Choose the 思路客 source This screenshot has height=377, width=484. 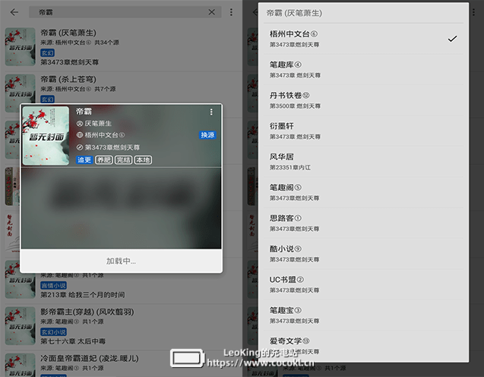[x=363, y=223]
